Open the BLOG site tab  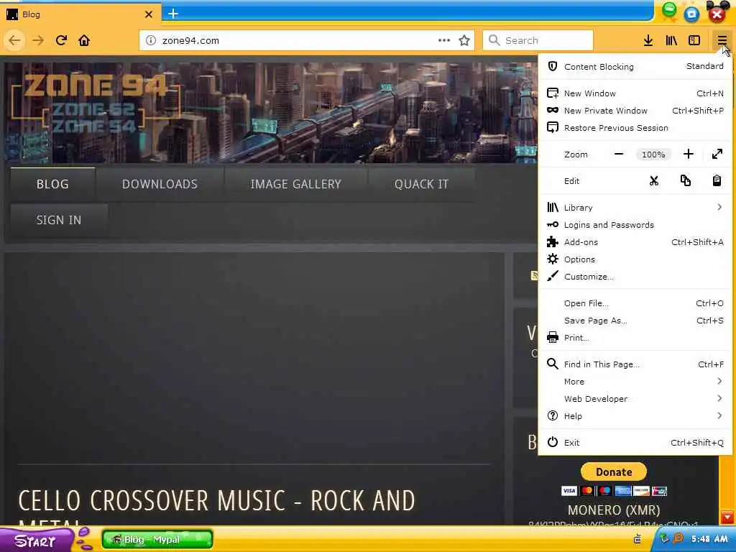(x=52, y=184)
